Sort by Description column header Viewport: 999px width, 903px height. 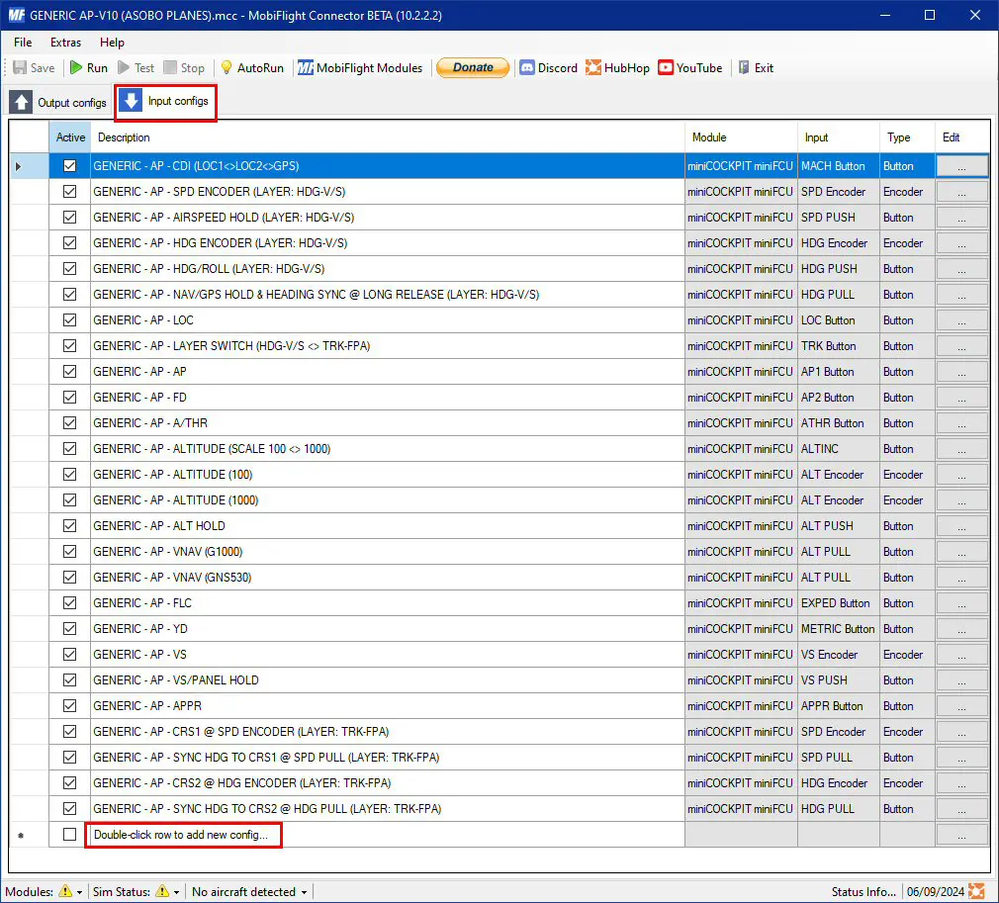point(388,137)
